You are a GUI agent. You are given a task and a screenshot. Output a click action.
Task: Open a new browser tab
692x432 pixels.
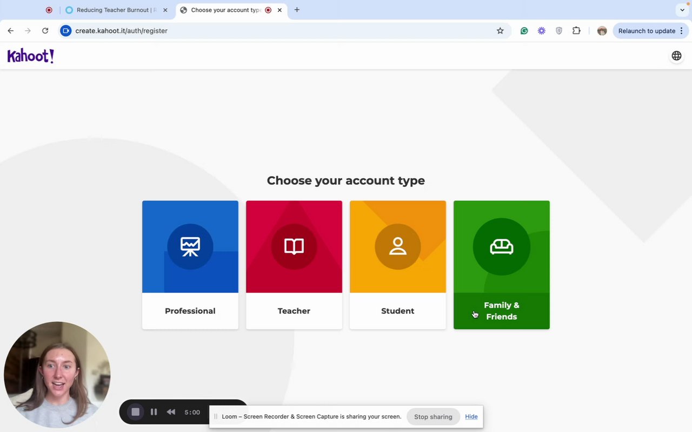pos(297,10)
